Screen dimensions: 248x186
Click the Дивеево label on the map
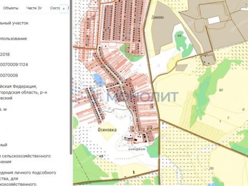[158, 17]
